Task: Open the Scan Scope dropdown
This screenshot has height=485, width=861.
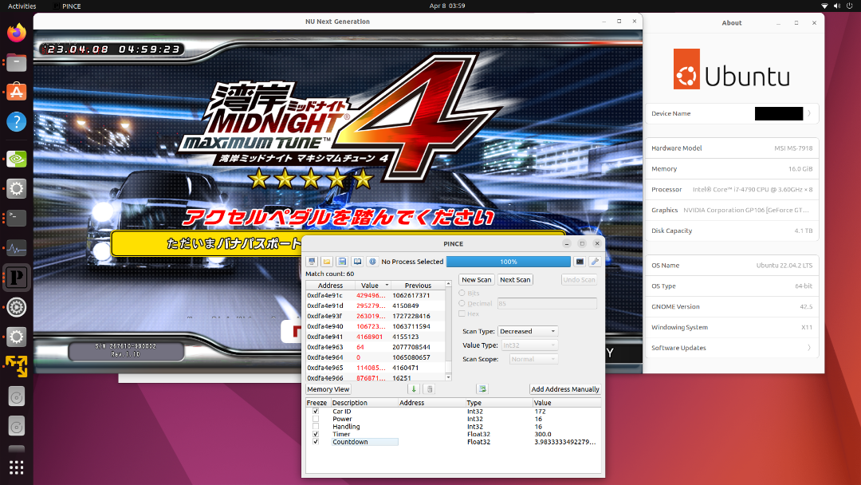Action: 533,359
